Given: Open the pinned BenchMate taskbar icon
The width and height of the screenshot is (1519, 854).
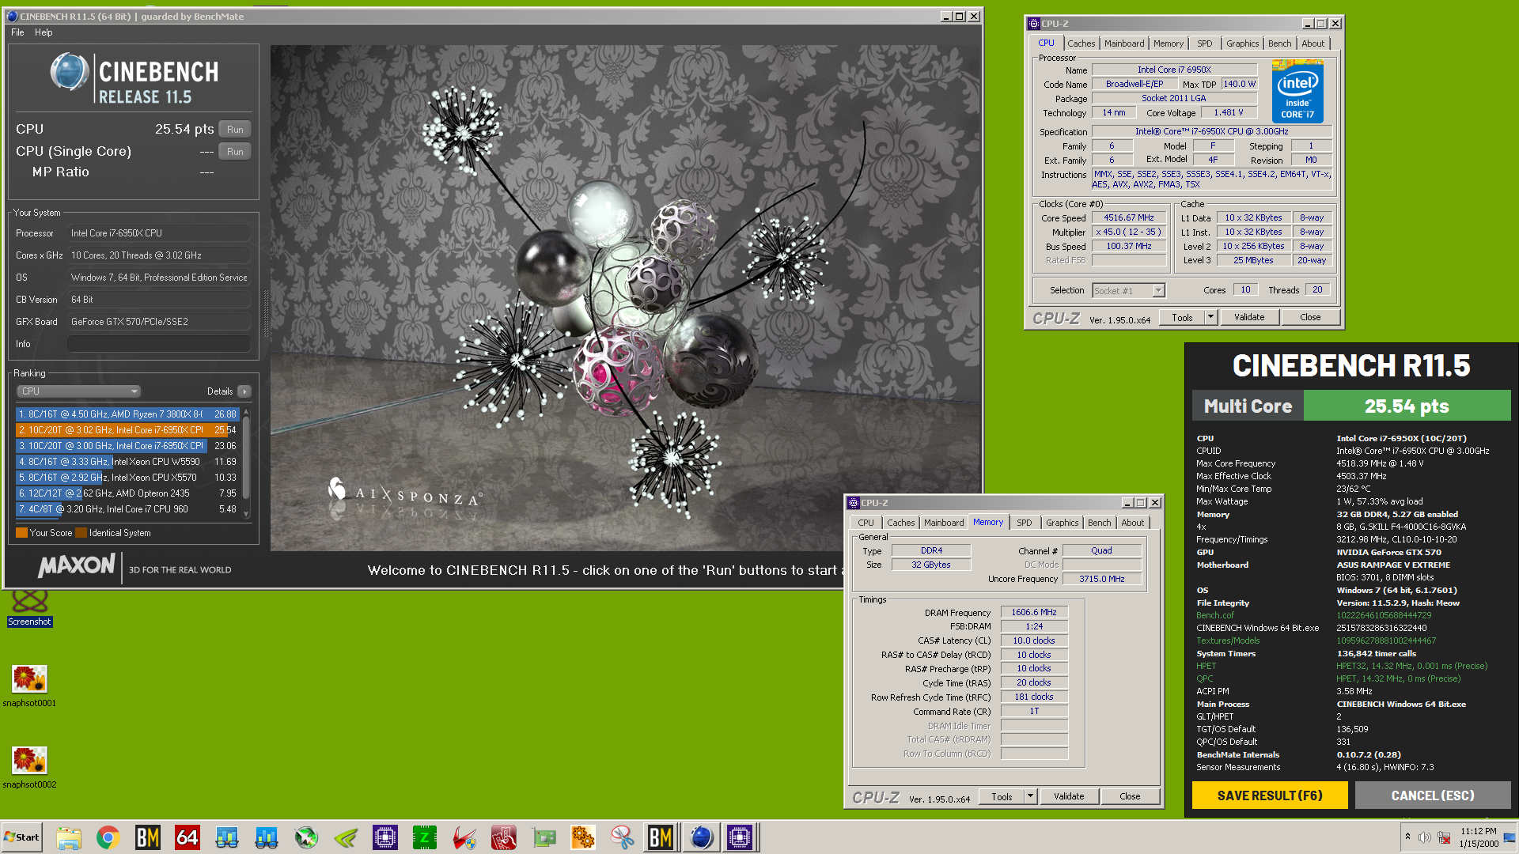Looking at the screenshot, I should 148,837.
